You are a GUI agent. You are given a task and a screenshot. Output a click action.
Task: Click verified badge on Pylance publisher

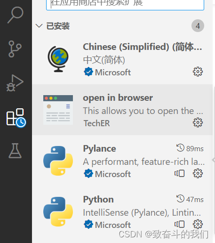(x=88, y=173)
